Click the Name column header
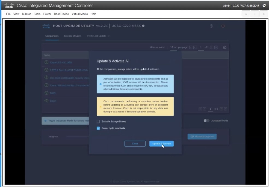 [x=47, y=55]
